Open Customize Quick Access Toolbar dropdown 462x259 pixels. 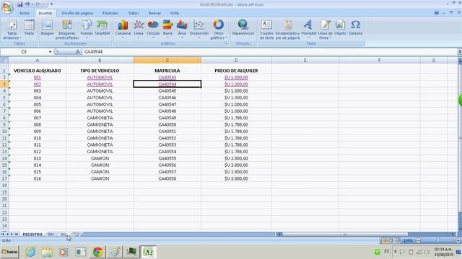click(x=51, y=4)
